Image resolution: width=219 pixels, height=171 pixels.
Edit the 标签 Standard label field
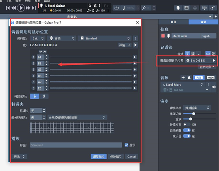coord(76,145)
